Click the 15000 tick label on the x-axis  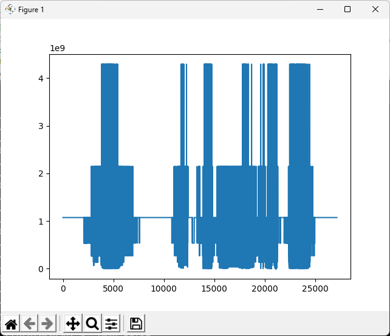pyautogui.click(x=214, y=287)
